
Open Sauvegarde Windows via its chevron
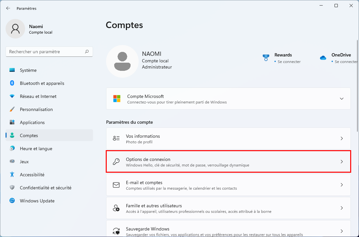(x=342, y=231)
